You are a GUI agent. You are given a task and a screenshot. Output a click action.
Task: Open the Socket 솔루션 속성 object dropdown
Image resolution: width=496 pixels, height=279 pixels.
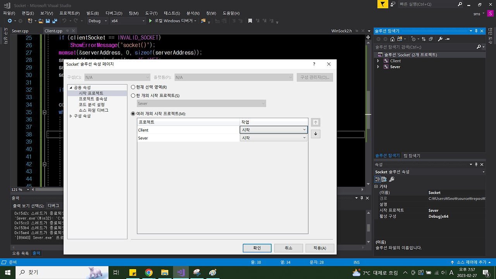(x=483, y=172)
